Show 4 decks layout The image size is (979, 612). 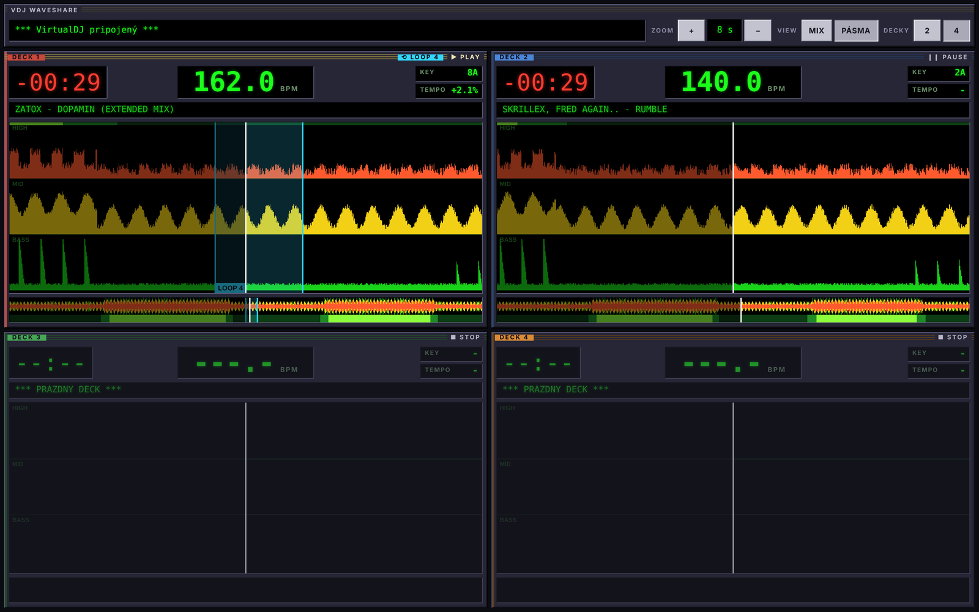[956, 31]
